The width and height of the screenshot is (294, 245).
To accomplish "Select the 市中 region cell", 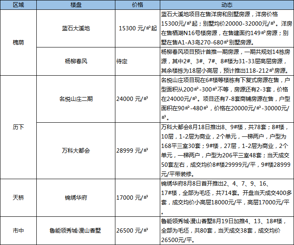I will click(x=18, y=230).
